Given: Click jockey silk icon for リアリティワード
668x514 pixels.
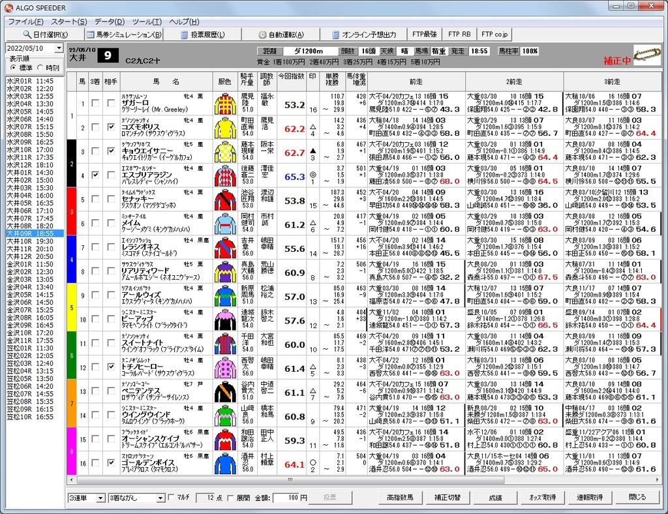Looking at the screenshot, I should point(225,272).
